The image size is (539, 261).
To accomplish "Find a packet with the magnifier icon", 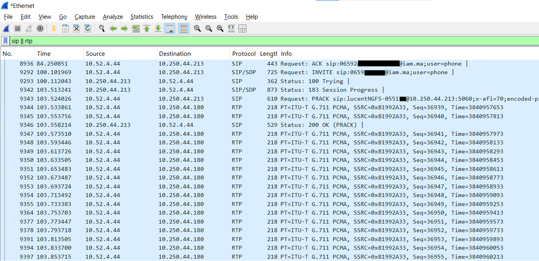I will 102,28.
